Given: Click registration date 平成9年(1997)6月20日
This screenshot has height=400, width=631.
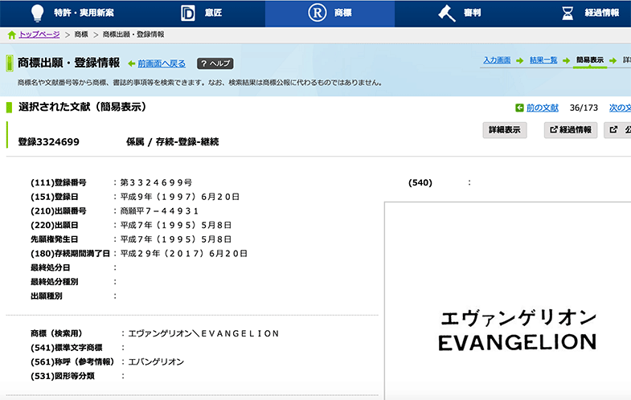Looking at the screenshot, I should click(180, 197).
